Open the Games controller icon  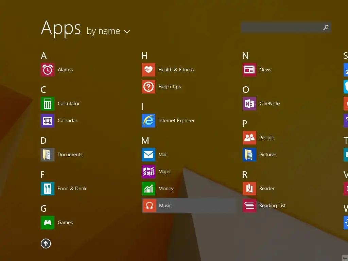pyautogui.click(x=48, y=223)
